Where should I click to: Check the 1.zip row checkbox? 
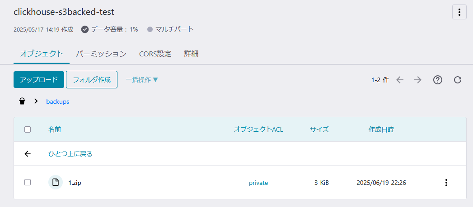[x=28, y=182]
